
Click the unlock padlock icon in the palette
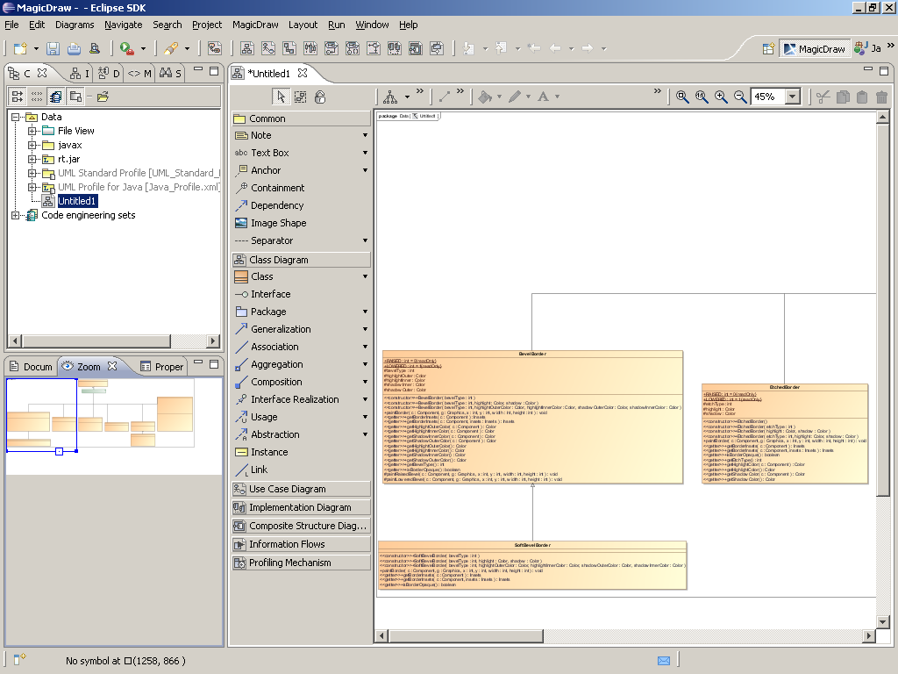pyautogui.click(x=320, y=97)
